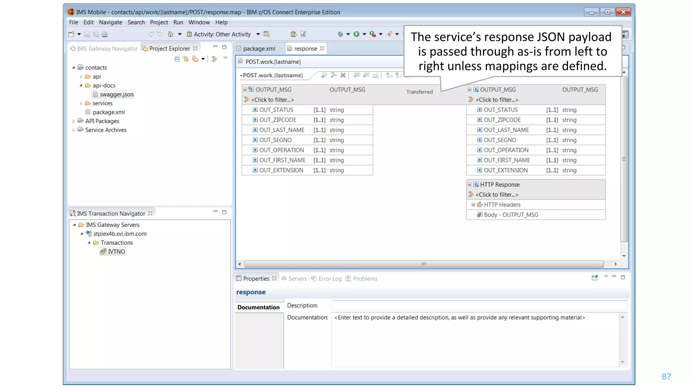Viewport: 694px width, 390px height.
Task: Click HTTP Response 'Click to filter' link
Action: (497, 195)
